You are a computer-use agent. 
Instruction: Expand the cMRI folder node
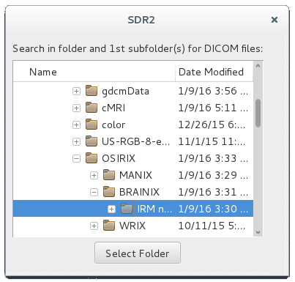click(x=76, y=108)
